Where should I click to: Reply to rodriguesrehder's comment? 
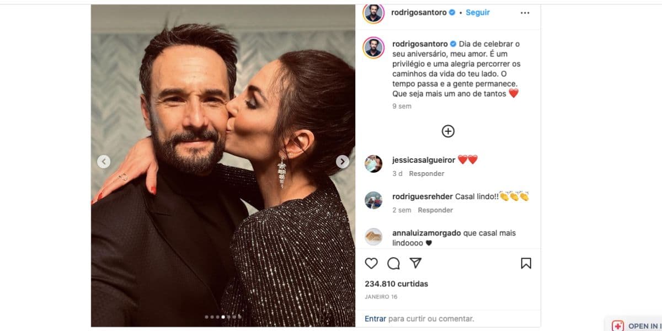435,210
